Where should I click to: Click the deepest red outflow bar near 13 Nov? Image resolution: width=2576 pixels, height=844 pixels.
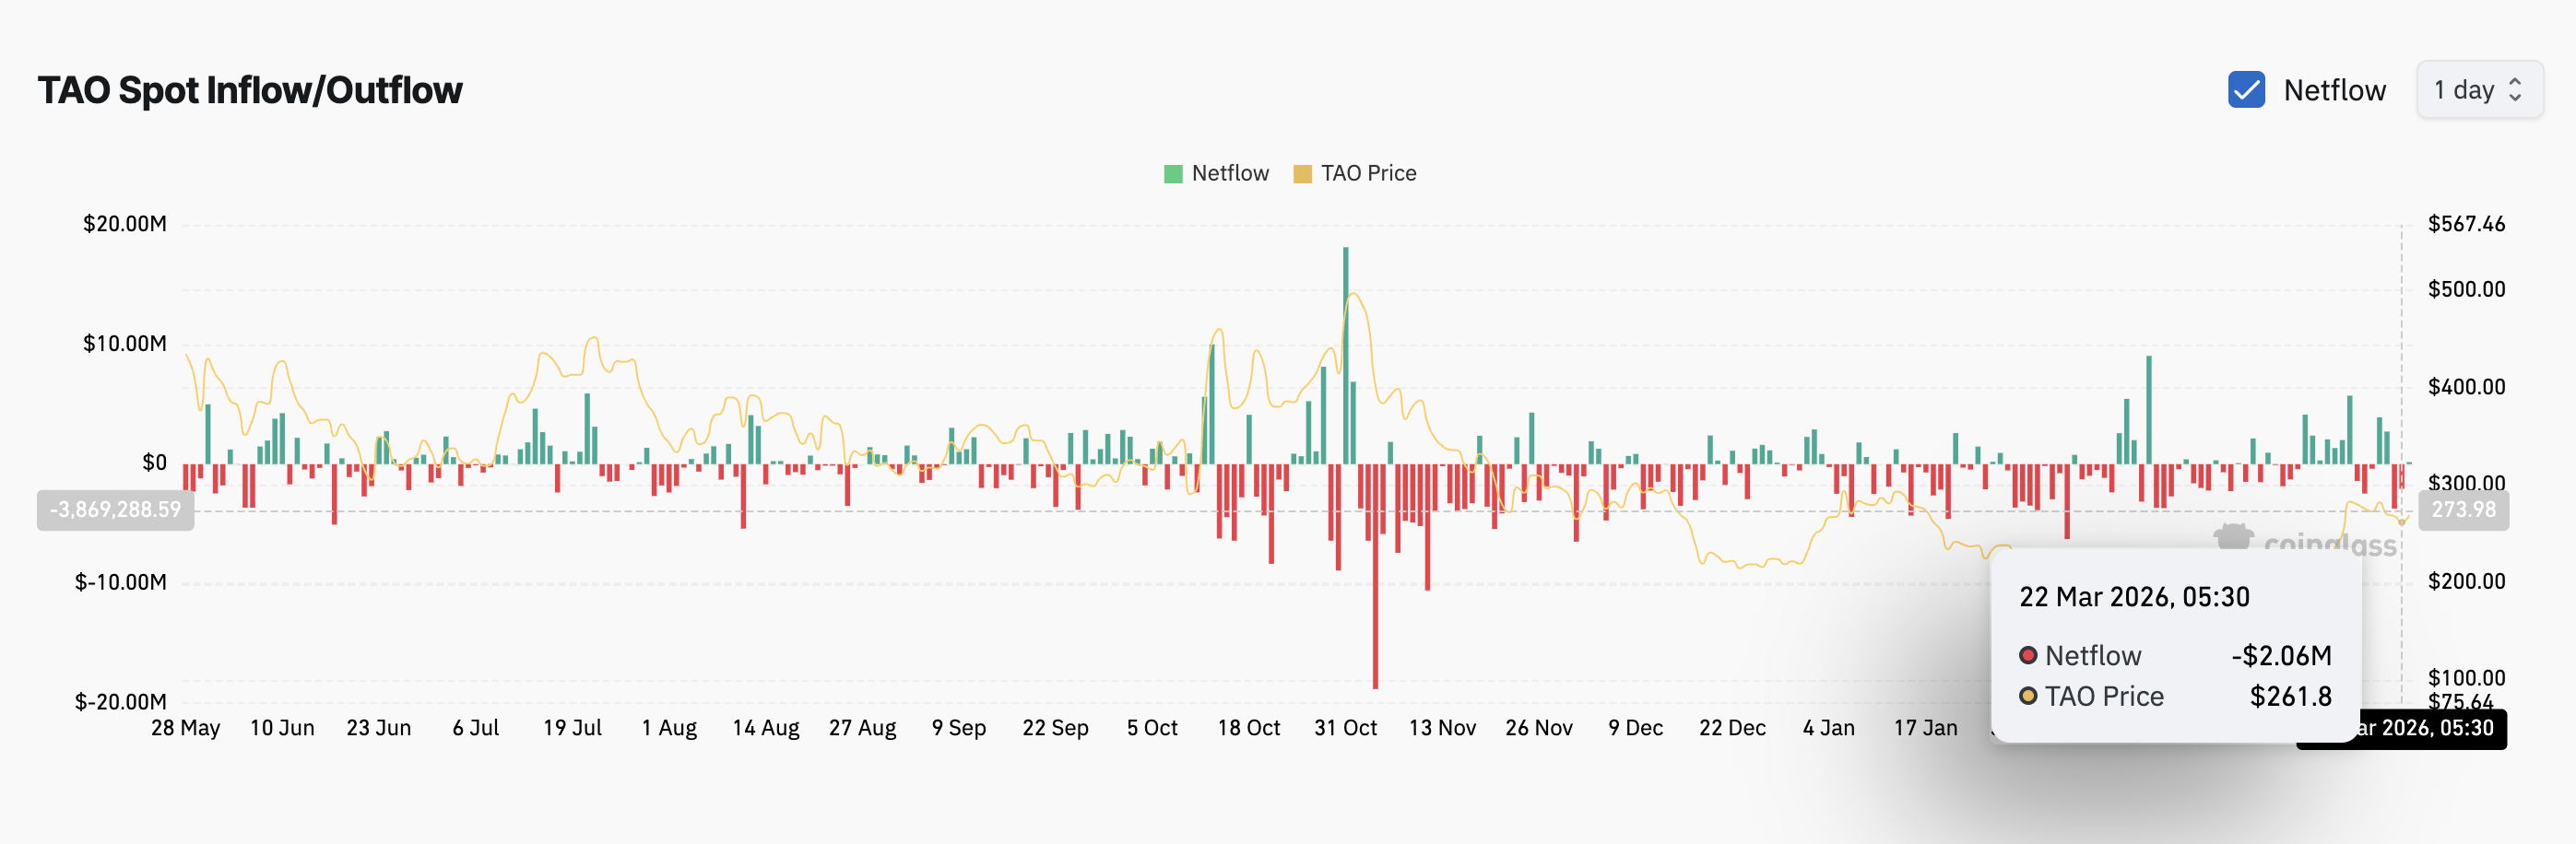coord(1376,599)
